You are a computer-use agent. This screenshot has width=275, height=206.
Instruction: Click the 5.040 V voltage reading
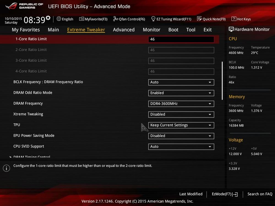[x=256, y=154]
